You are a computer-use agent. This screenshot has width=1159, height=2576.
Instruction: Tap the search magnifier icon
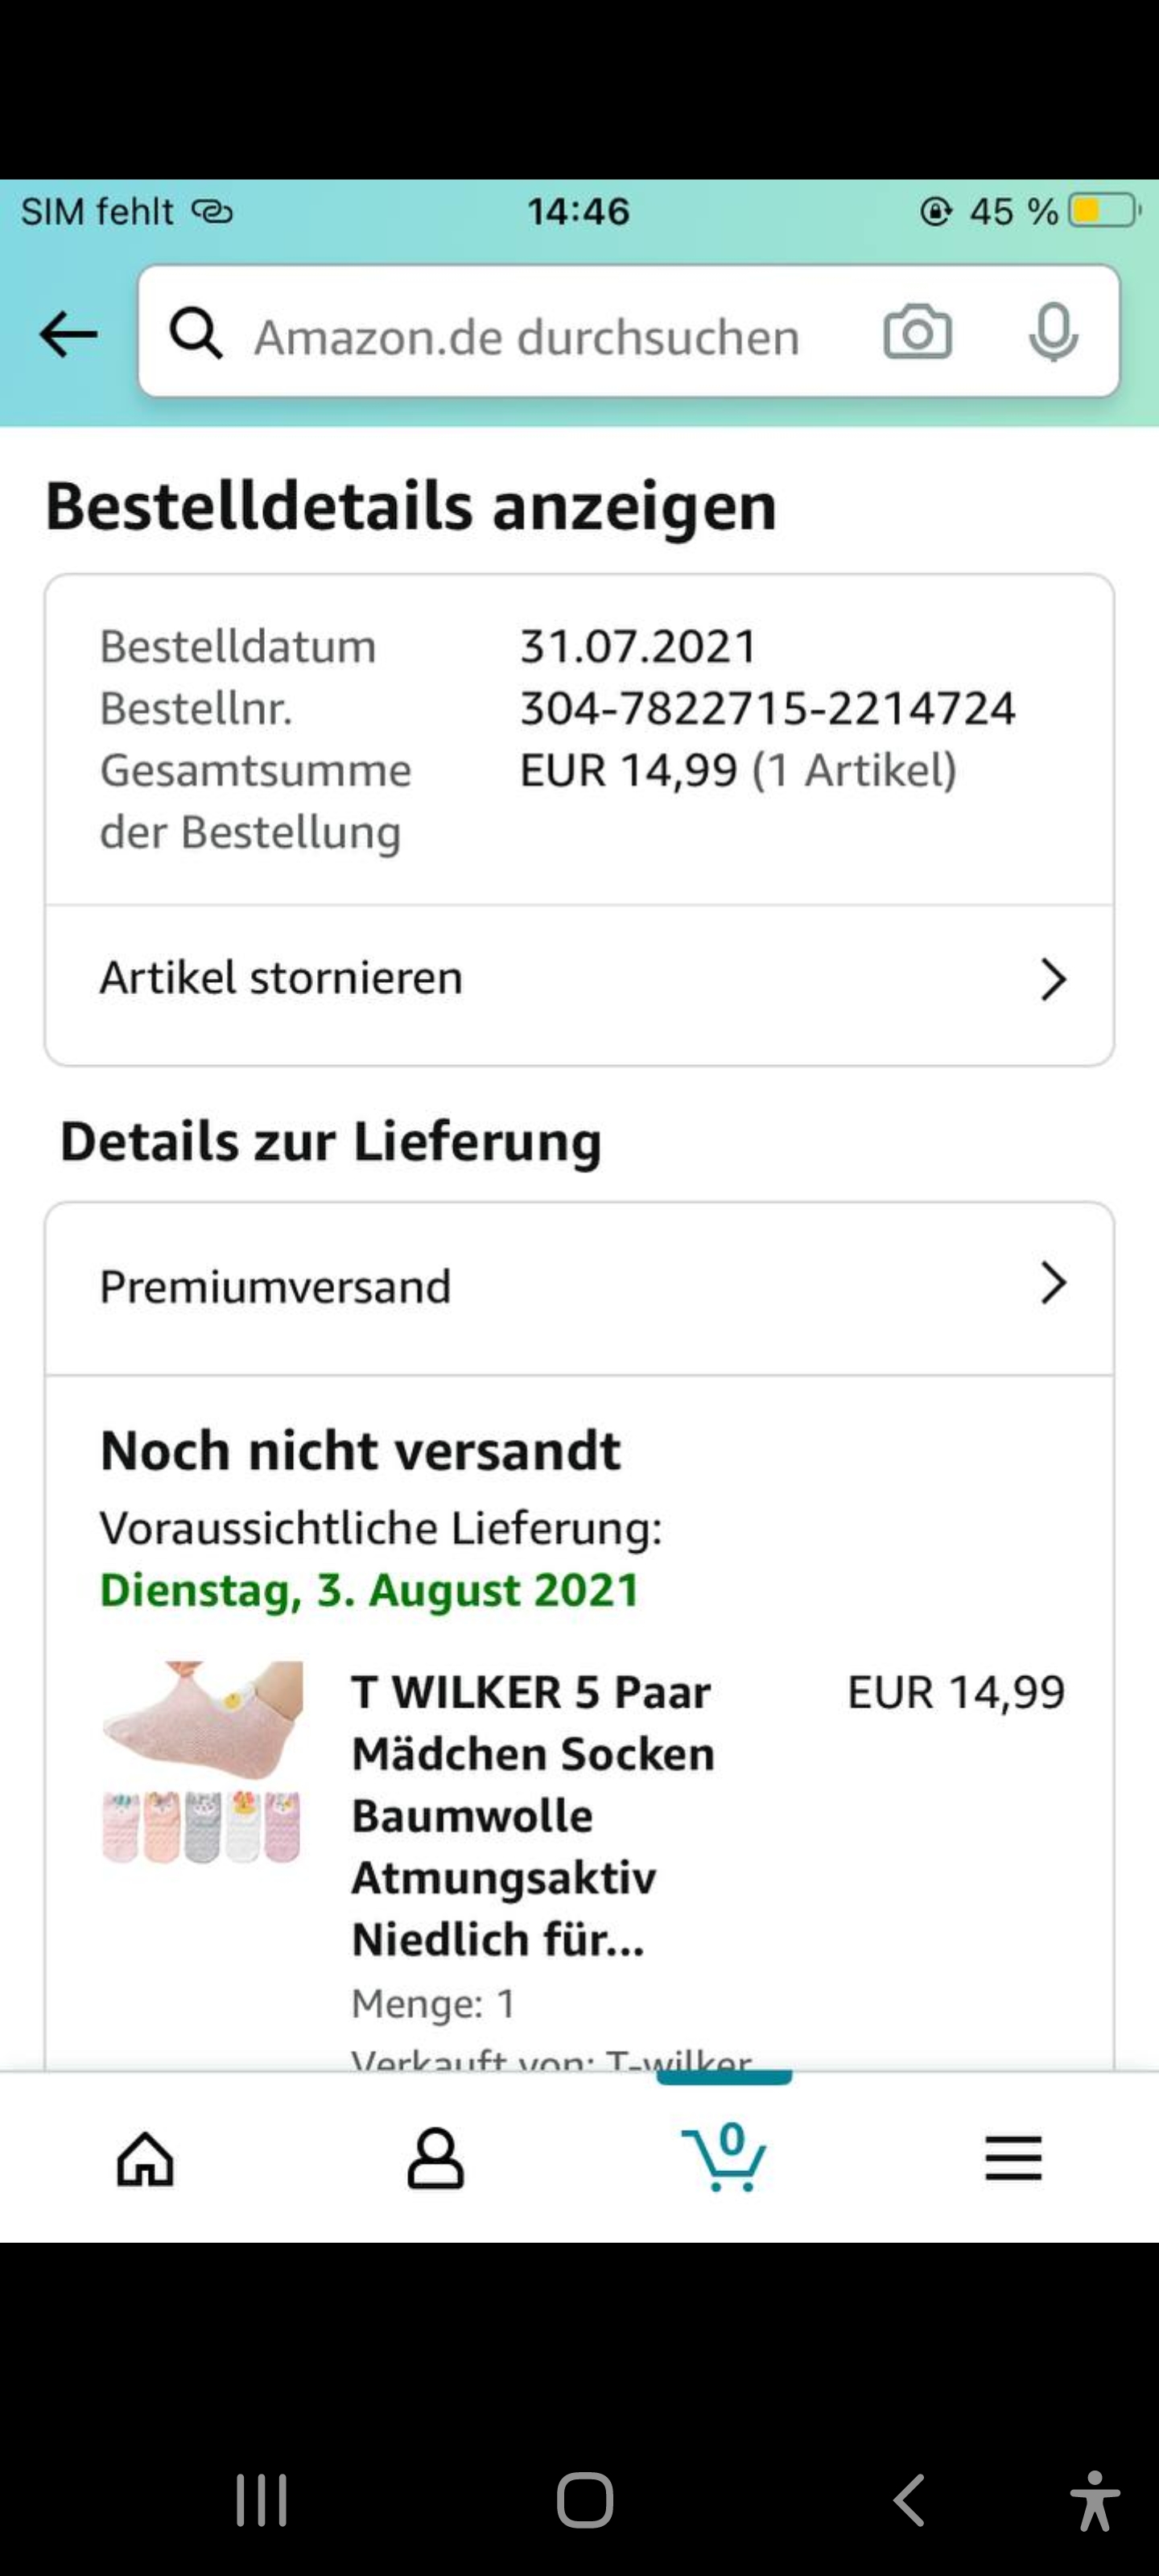click(x=195, y=333)
